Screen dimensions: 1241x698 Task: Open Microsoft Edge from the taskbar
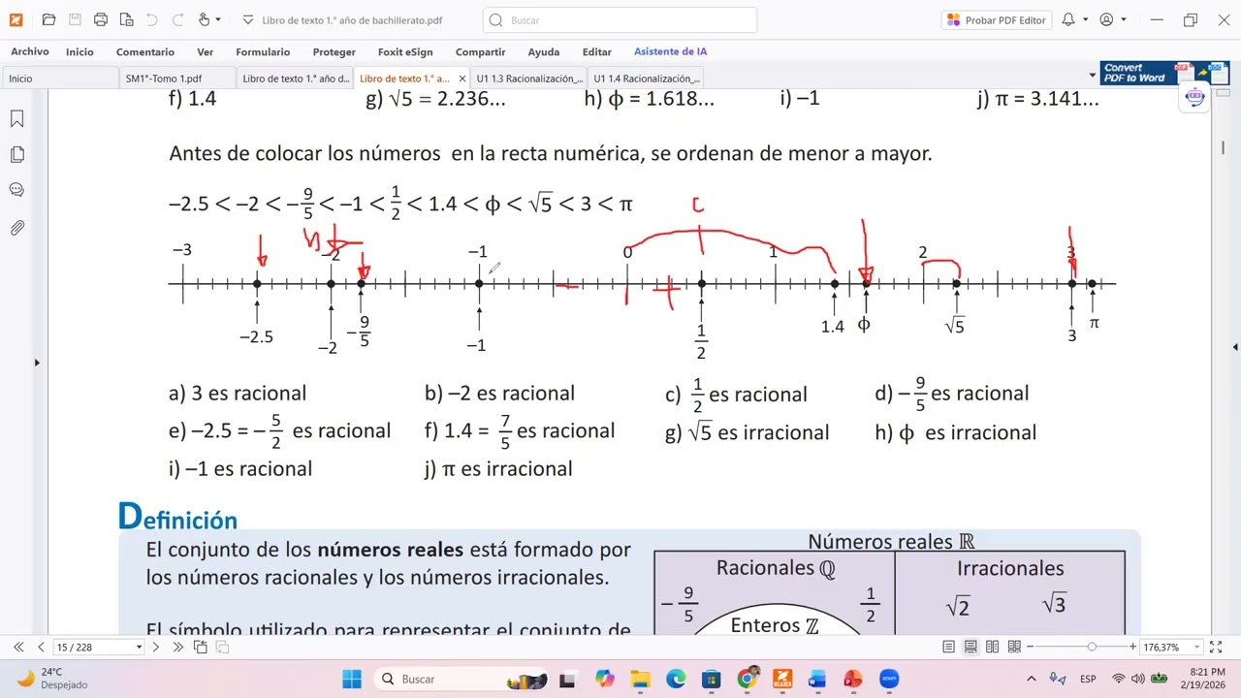pyautogui.click(x=676, y=679)
